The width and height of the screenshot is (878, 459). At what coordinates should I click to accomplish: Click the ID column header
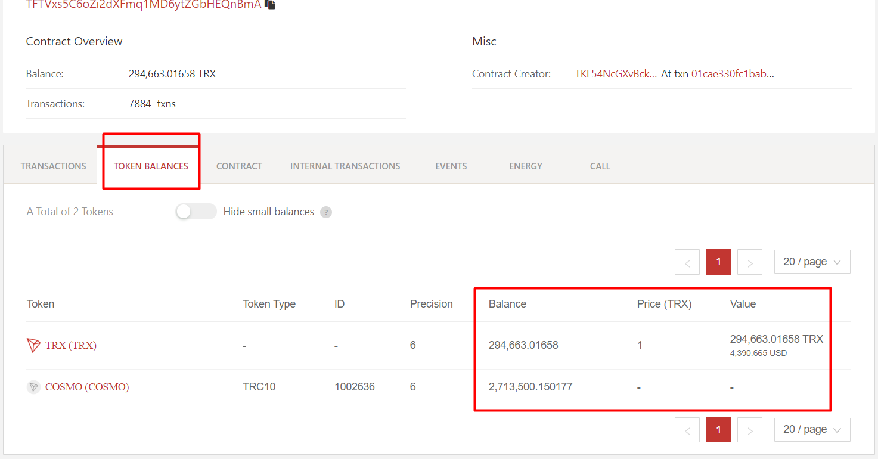(x=339, y=304)
